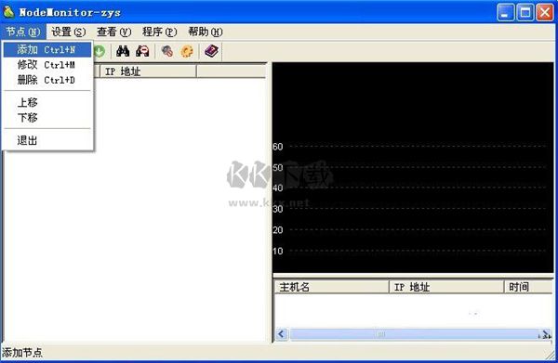Minimize the NodeMonitor-zys window
558x363 pixels.
(x=505, y=12)
